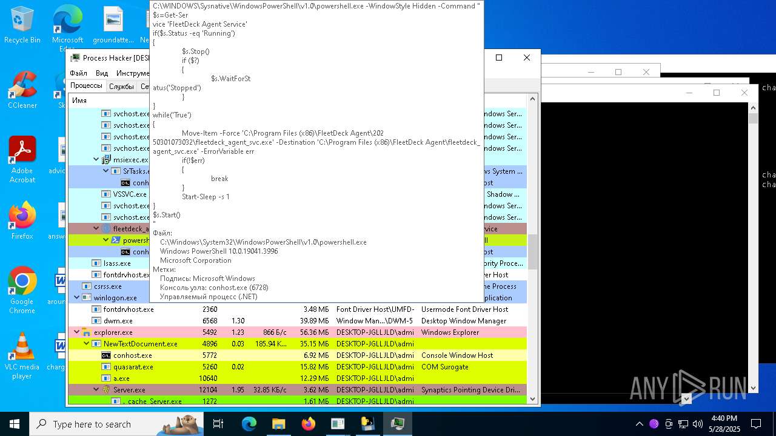This screenshot has width=776, height=436.
Task: Switch to the Процессы tab
Action: 86,86
